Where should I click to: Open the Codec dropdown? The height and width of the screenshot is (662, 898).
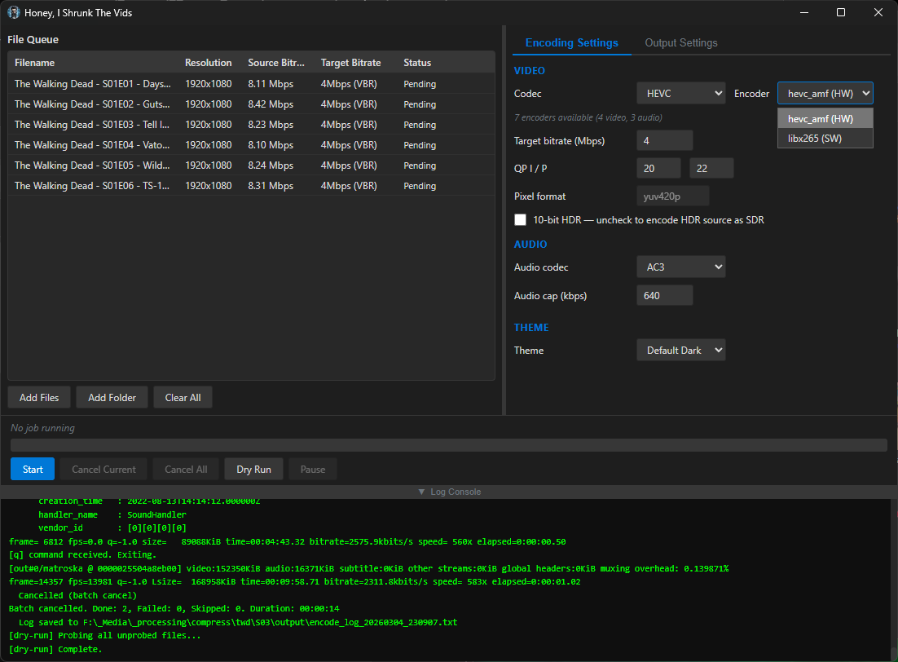(x=680, y=94)
